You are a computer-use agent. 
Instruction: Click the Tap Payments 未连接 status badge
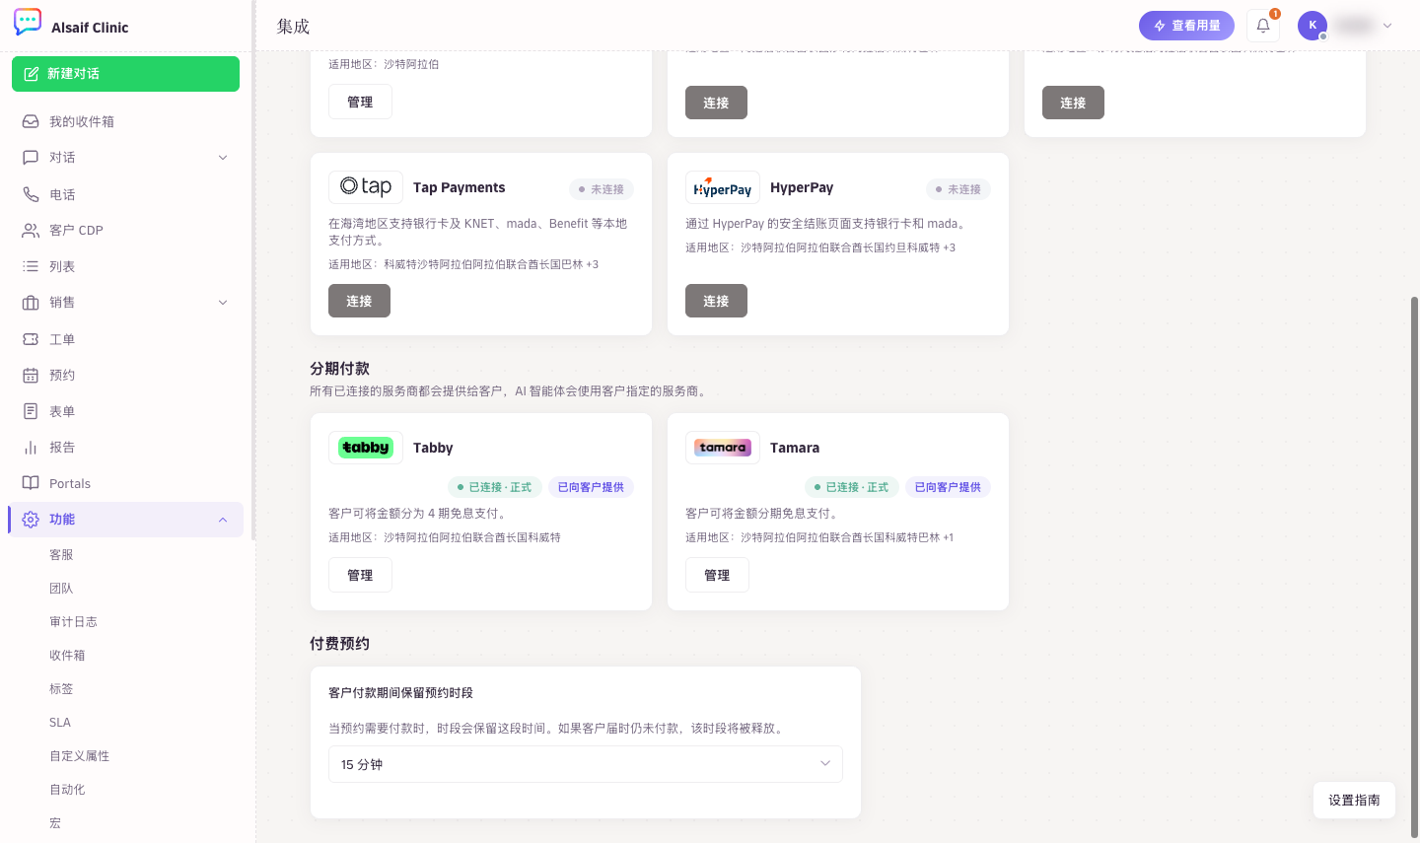[602, 189]
